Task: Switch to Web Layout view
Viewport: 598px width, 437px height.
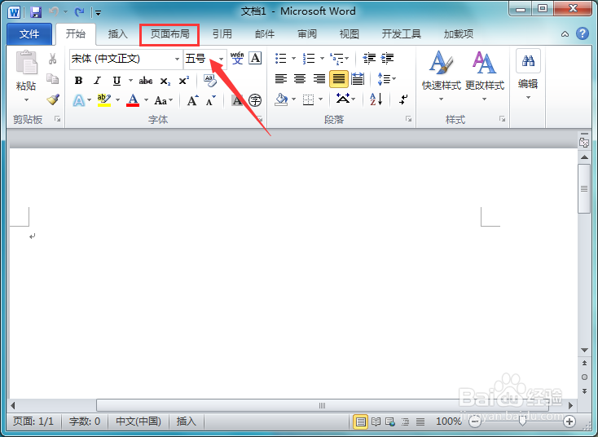Action: pyautogui.click(x=390, y=422)
